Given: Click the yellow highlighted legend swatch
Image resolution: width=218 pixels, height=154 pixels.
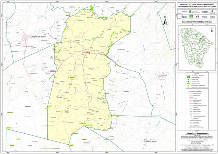Looking at the screenshot, I should tap(189, 84).
